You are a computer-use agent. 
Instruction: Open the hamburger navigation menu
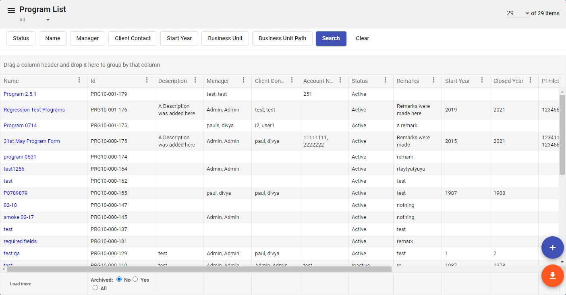click(x=11, y=10)
